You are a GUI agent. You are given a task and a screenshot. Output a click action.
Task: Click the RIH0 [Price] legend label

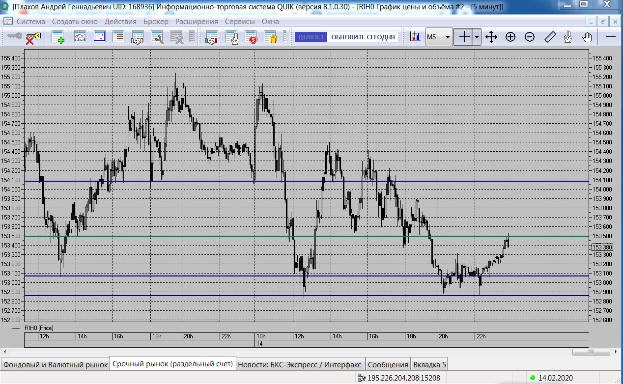[x=39, y=328]
